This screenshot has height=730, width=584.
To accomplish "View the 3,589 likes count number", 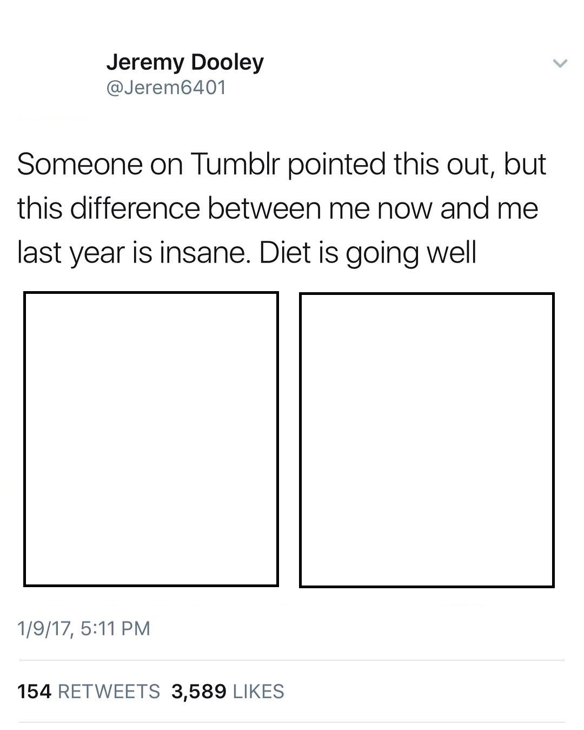I will [199, 692].
